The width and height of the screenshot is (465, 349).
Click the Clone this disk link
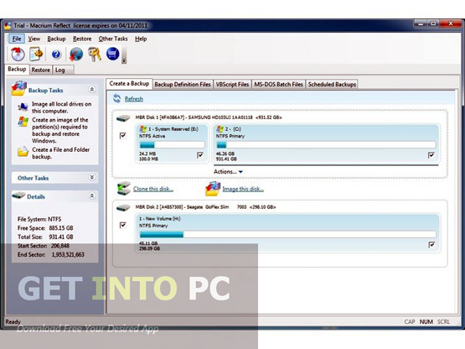(153, 189)
